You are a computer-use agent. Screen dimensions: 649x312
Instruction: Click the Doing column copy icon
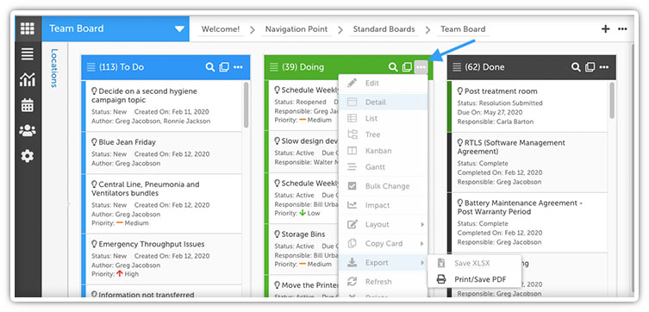407,67
